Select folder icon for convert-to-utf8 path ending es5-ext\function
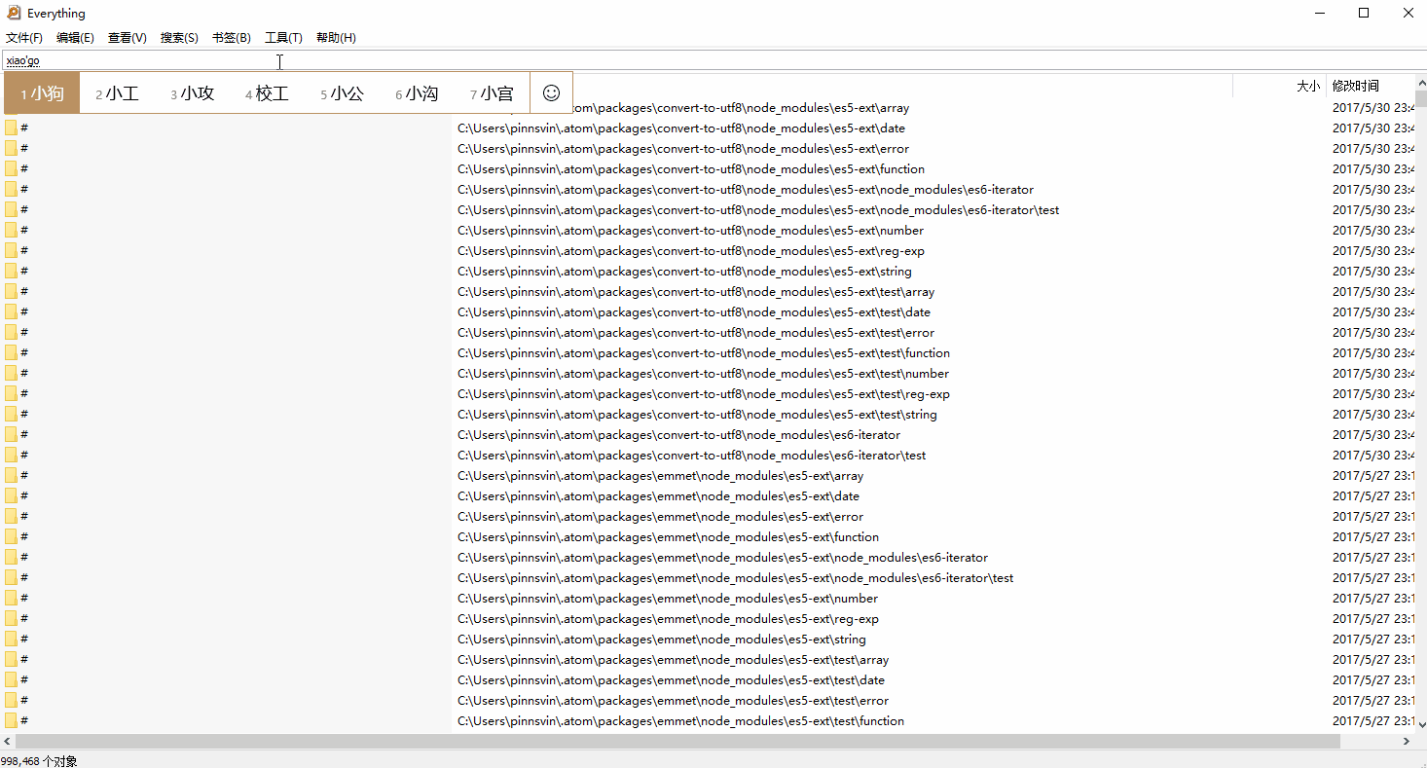Image resolution: width=1427 pixels, height=768 pixels. [11, 169]
